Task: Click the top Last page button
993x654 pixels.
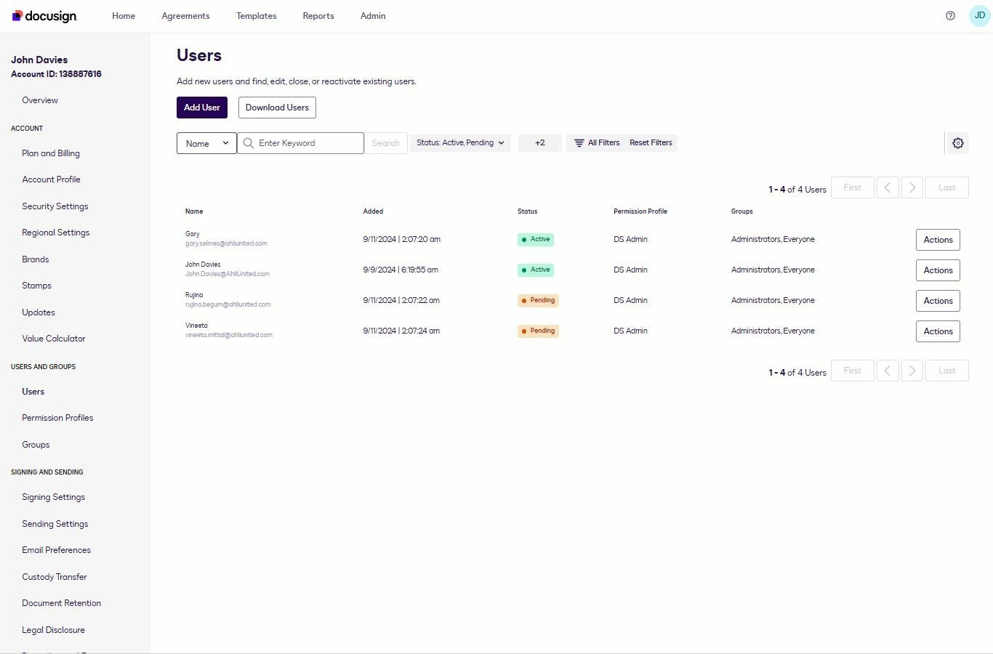Action: click(x=947, y=187)
